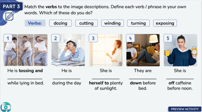The width and height of the screenshot is (202, 112).
Task: Select the 'exposing' verb chip
Action: [165, 23]
